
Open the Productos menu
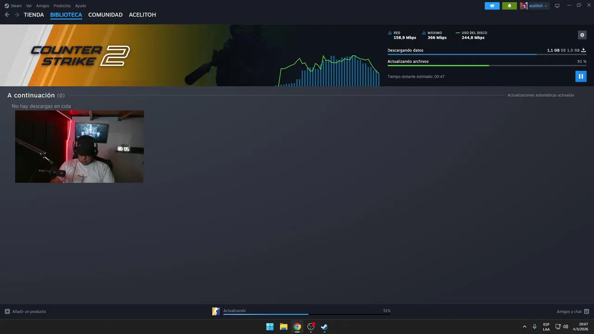click(x=62, y=6)
